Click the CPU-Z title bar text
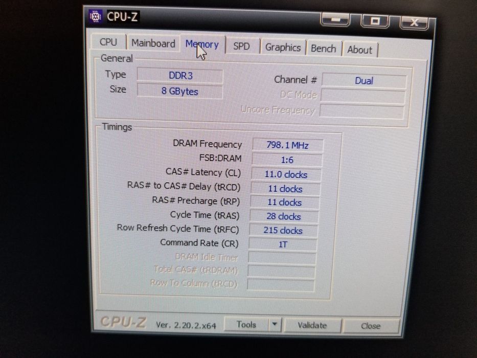The width and height of the screenshot is (477, 358). click(x=122, y=17)
